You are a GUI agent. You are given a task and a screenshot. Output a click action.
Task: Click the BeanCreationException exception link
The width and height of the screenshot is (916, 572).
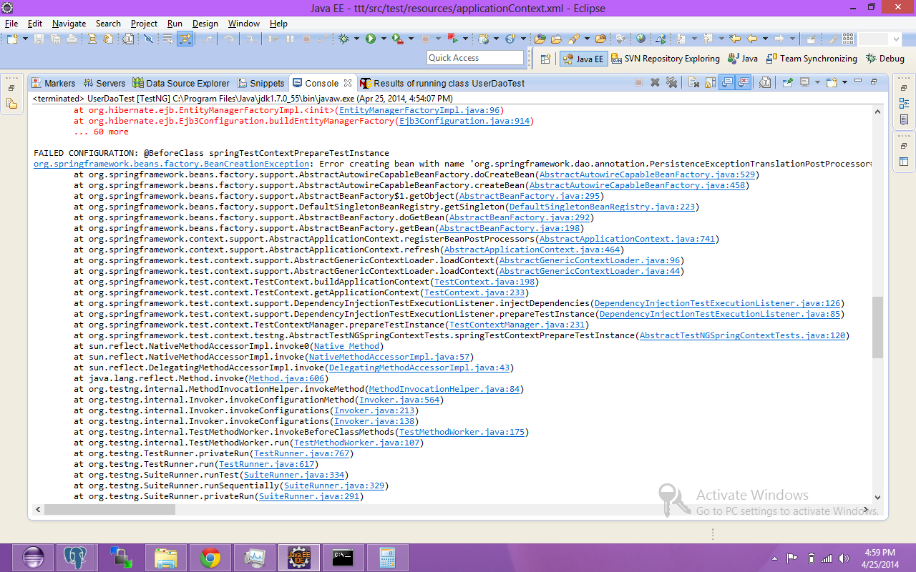pos(171,164)
